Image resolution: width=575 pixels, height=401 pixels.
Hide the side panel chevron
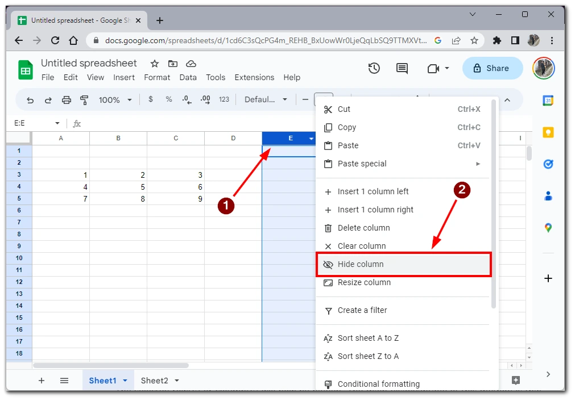pyautogui.click(x=548, y=374)
